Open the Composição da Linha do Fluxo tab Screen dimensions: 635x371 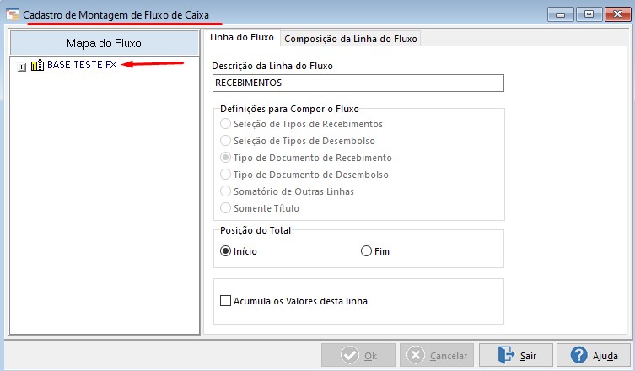pos(350,39)
